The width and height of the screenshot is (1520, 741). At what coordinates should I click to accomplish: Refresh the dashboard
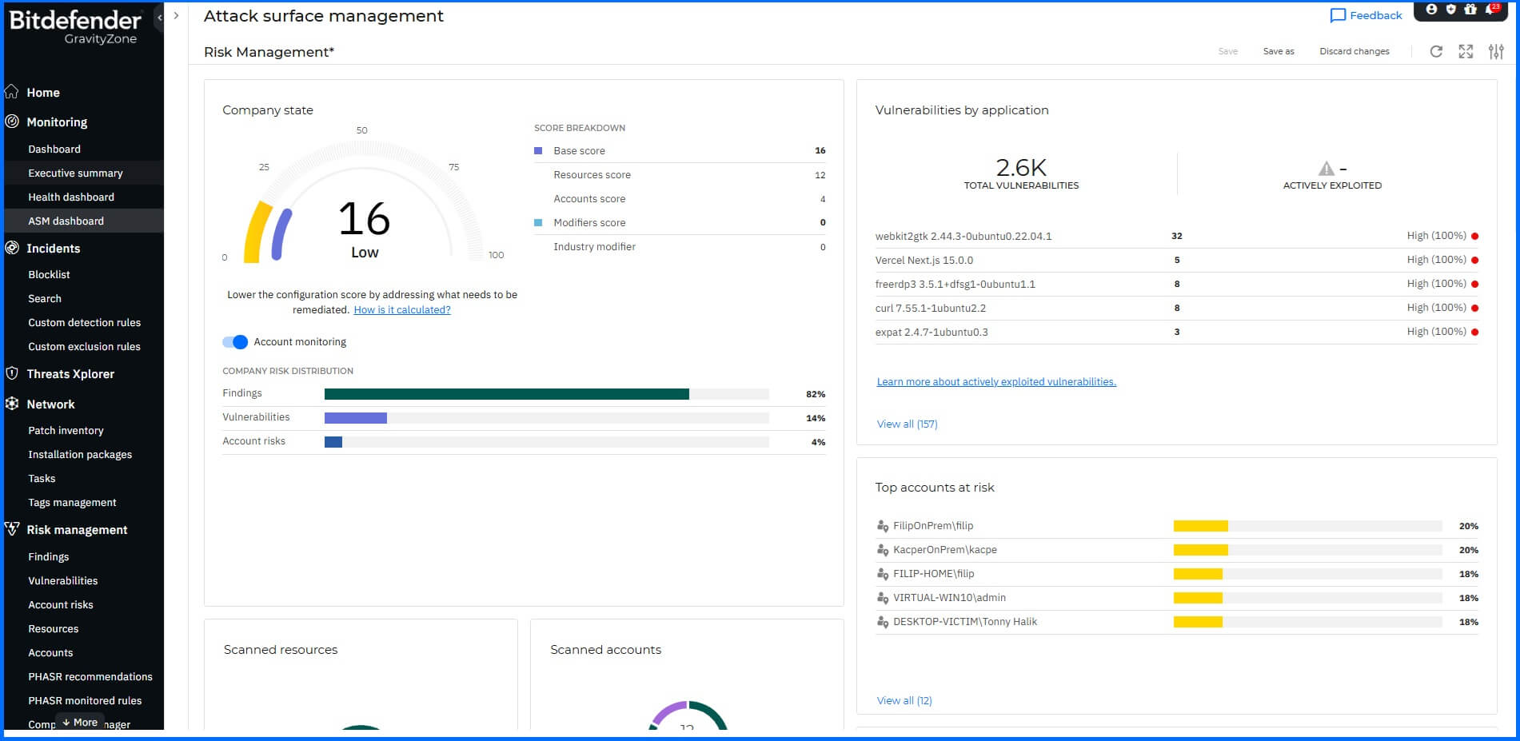[x=1436, y=51]
